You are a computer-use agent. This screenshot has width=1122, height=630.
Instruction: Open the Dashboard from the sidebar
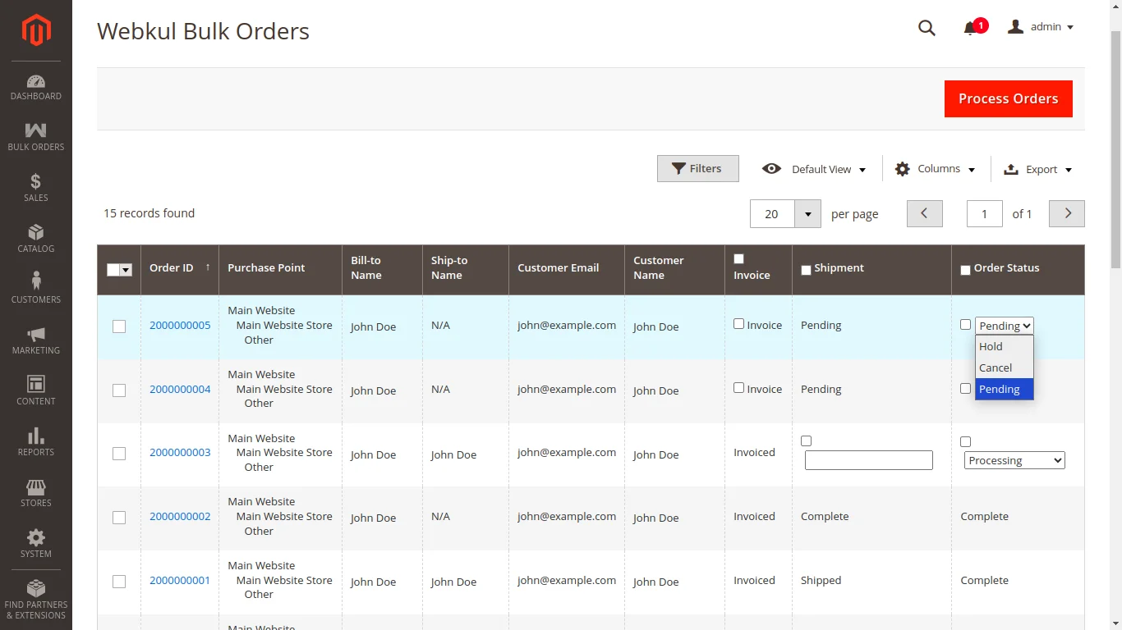[x=35, y=86]
